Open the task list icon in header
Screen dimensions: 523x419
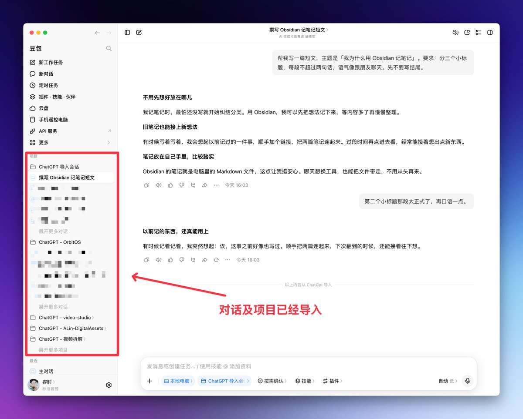(479, 33)
